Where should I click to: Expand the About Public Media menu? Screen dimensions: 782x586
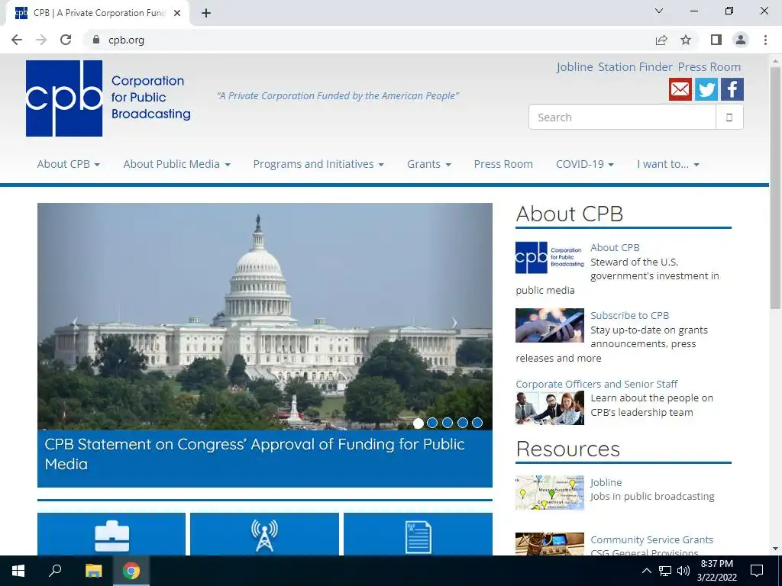[x=176, y=164]
